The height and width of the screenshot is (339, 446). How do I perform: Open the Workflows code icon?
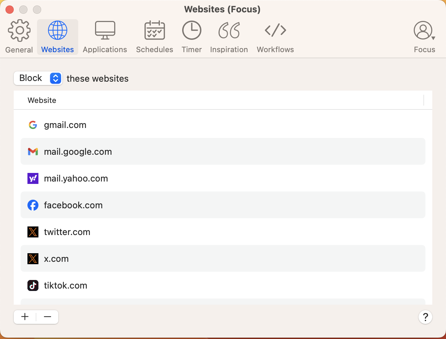coord(275,30)
